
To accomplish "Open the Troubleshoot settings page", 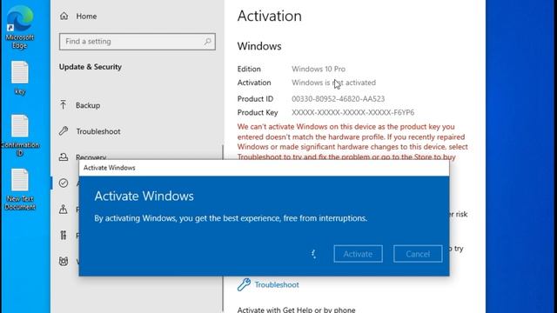I will click(98, 131).
